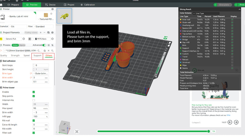Switch to the Support tab

click(37, 55)
